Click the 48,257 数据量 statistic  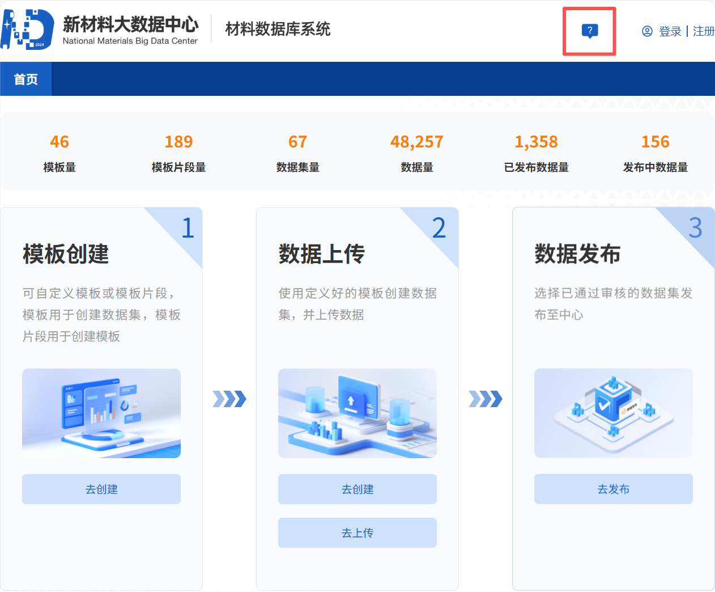pyautogui.click(x=417, y=142)
